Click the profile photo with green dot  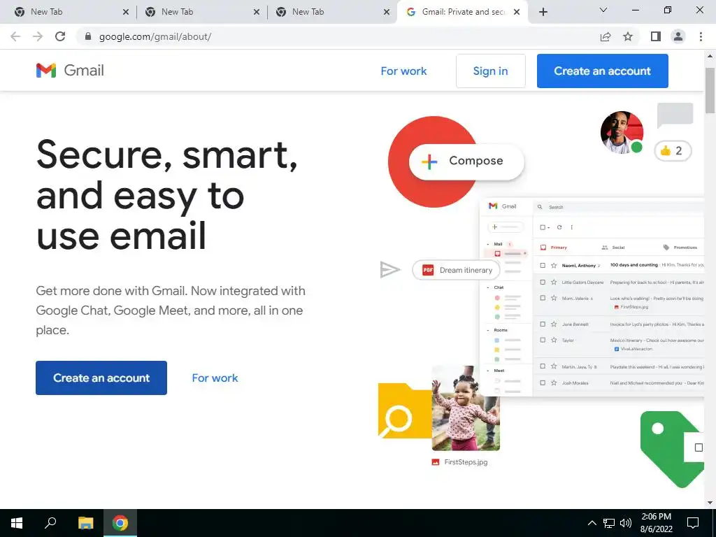(622, 132)
